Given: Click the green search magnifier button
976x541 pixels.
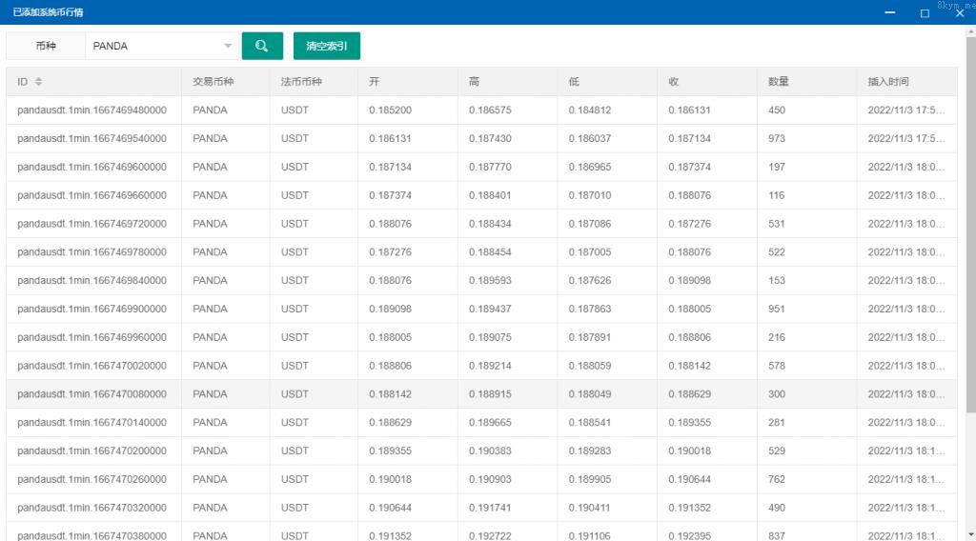Looking at the screenshot, I should pos(262,46).
